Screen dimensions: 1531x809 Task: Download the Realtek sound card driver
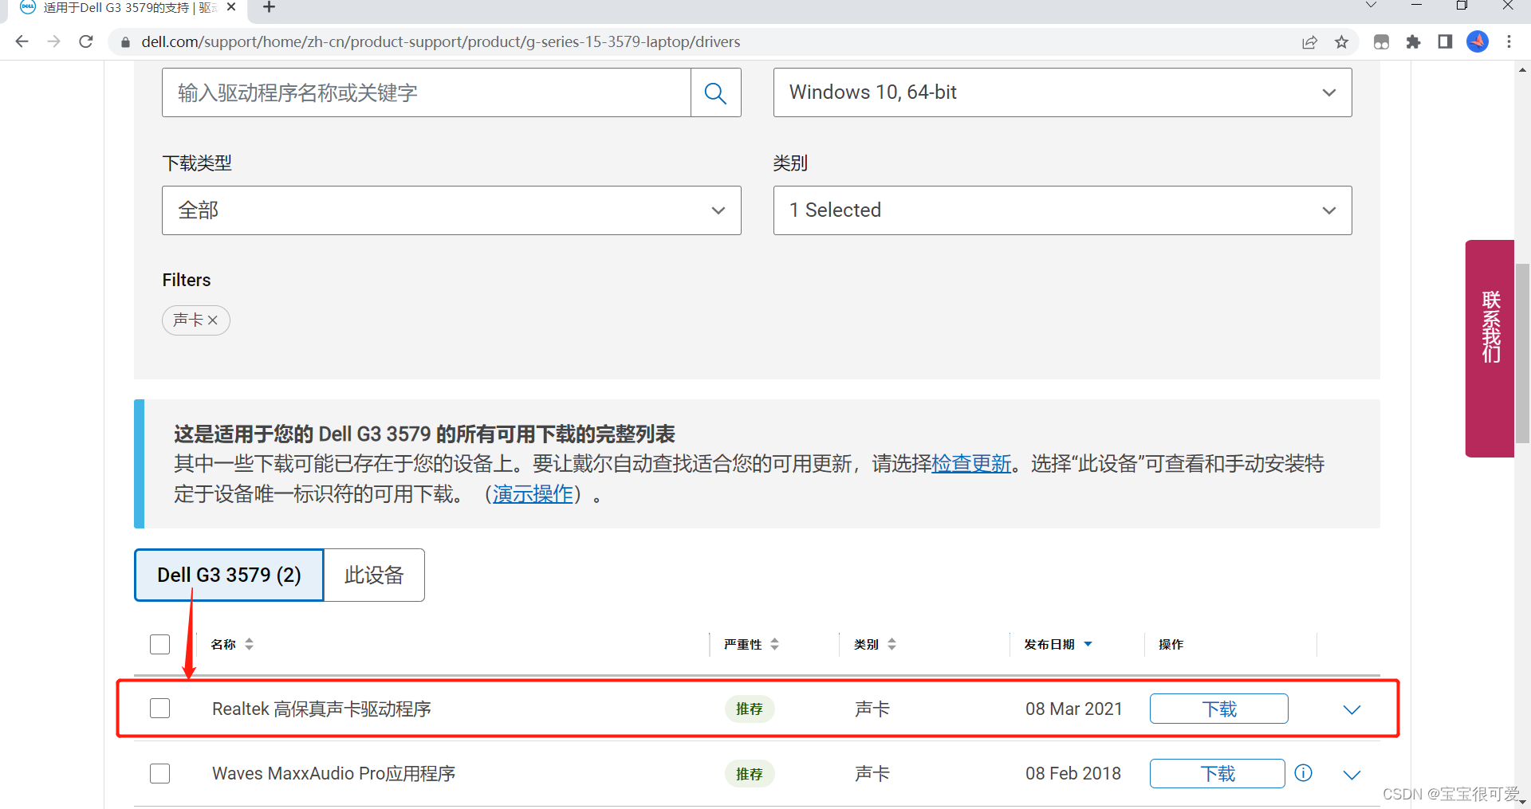1218,709
